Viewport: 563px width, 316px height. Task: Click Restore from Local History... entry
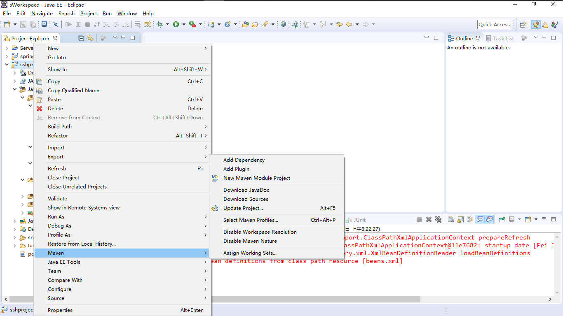123,244
